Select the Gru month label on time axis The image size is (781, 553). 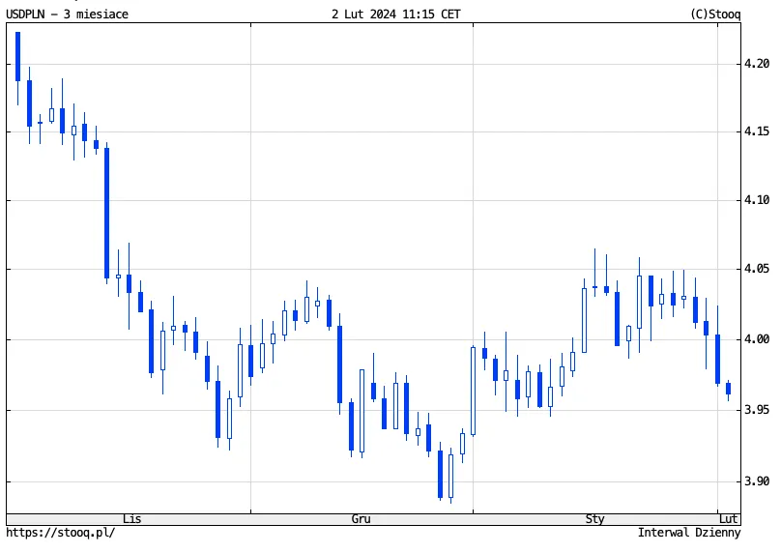(362, 519)
